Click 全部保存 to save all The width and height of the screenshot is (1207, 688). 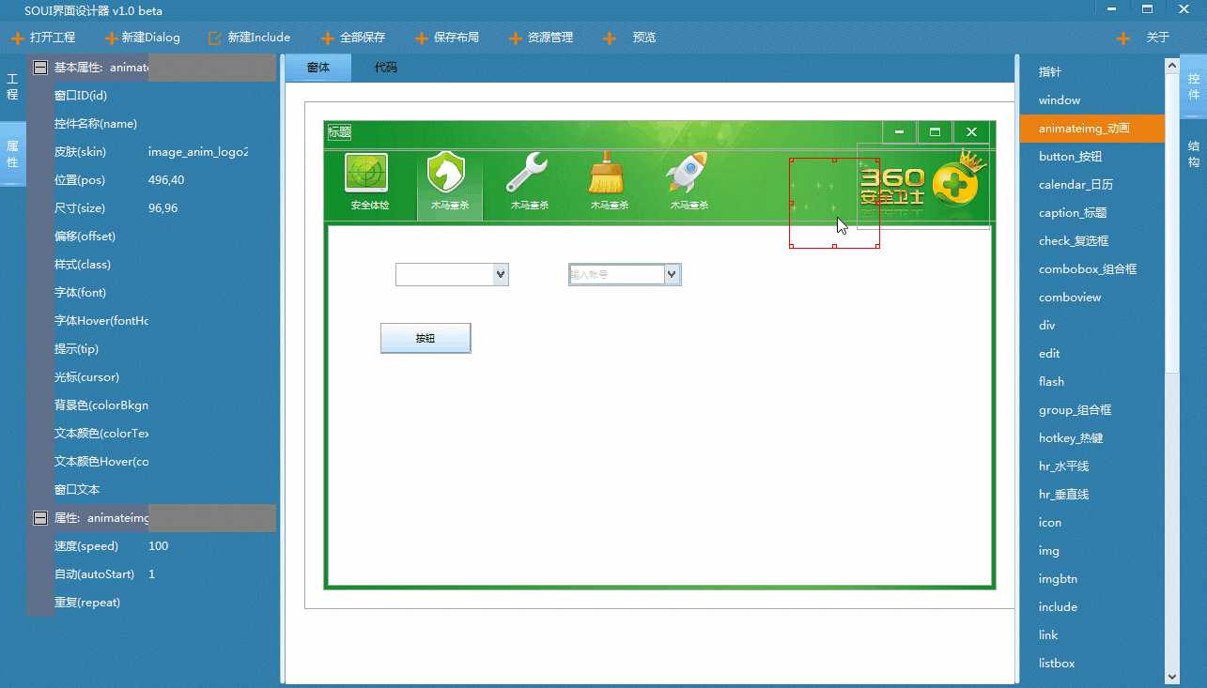coord(353,38)
